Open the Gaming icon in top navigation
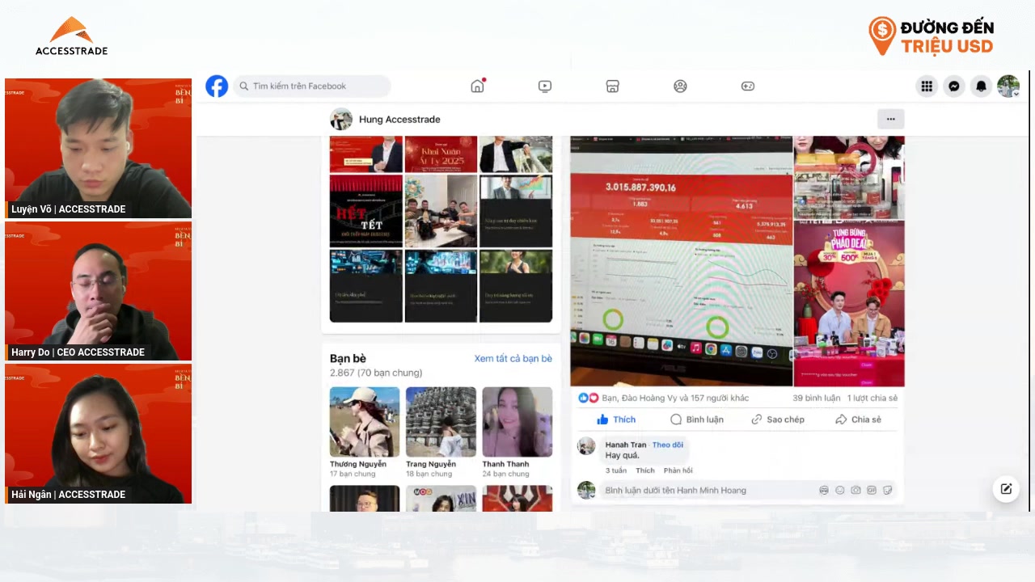The width and height of the screenshot is (1035, 582). pos(748,86)
